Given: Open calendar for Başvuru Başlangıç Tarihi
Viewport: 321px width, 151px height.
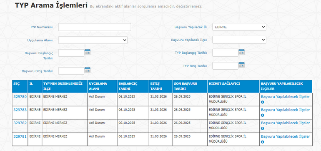Looking at the screenshot, I should pos(88,52).
